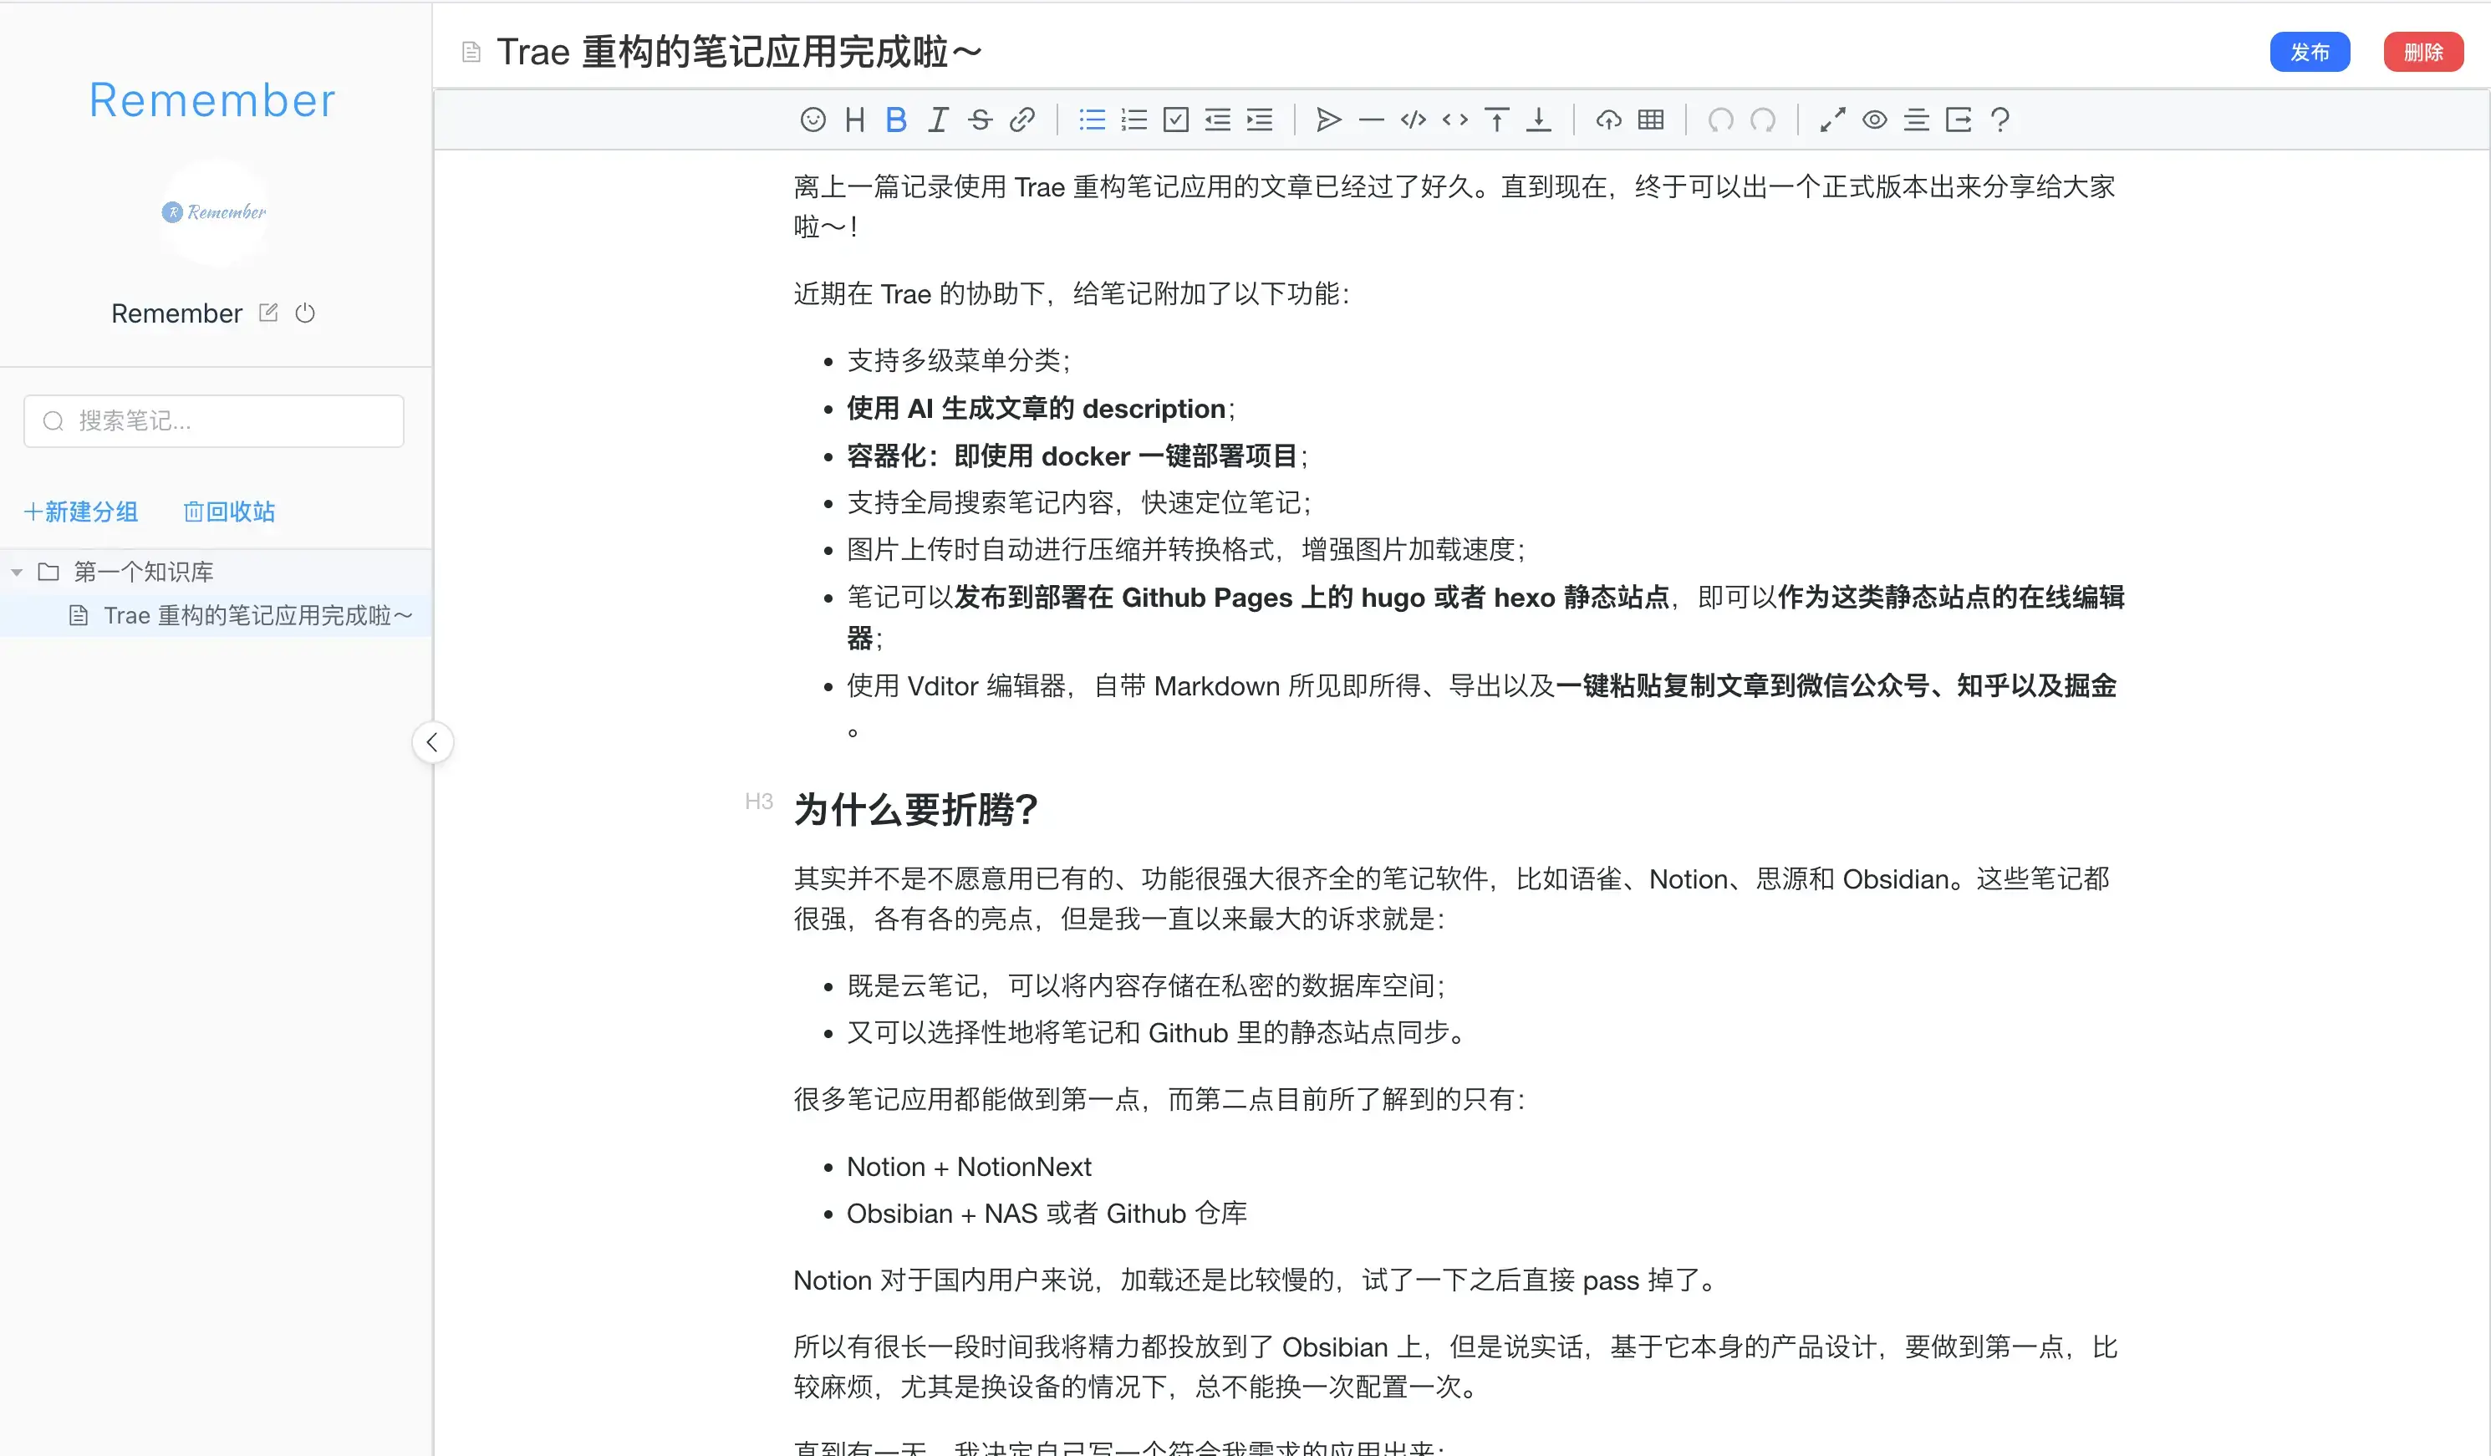
Task: Click the 容器化 docker bullet
Action: coord(1077,456)
